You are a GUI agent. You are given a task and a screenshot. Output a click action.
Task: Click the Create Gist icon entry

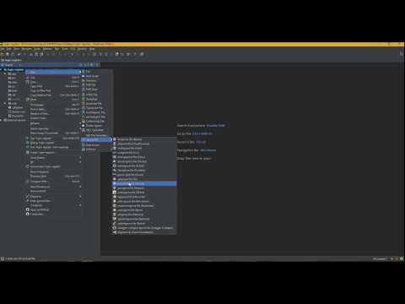28,214
